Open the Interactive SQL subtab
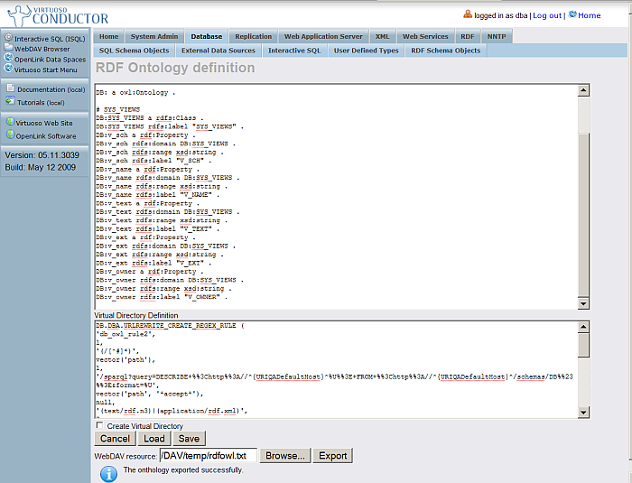632x483 pixels. point(294,51)
